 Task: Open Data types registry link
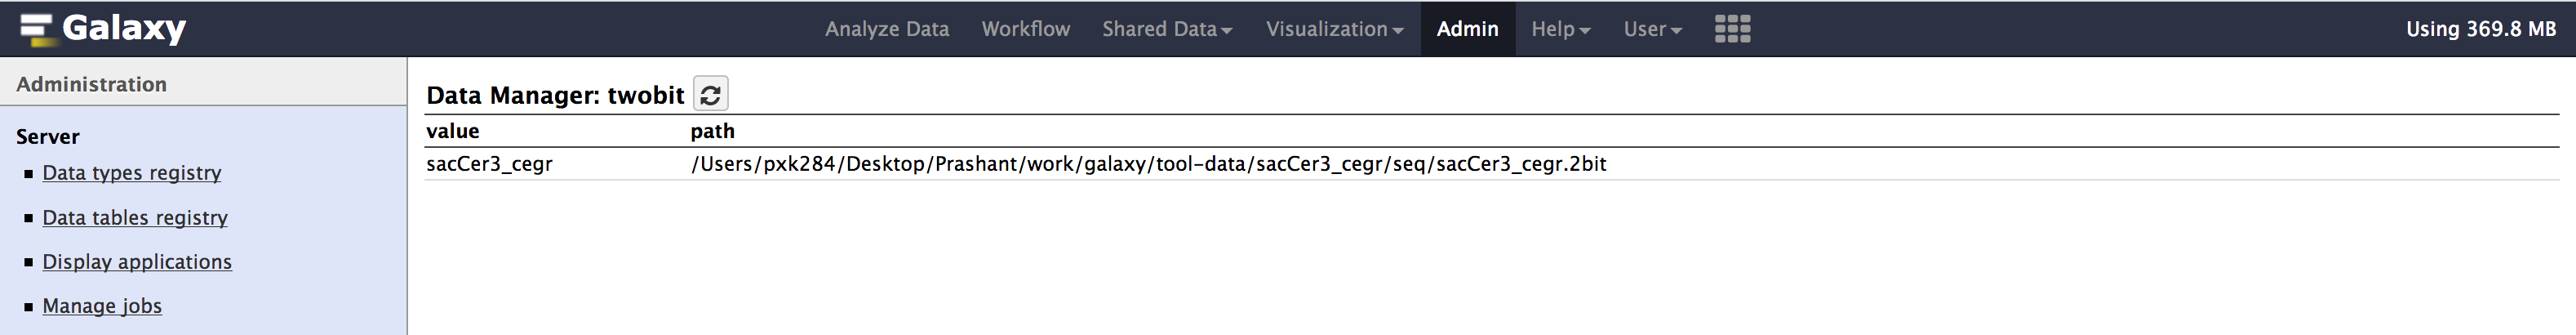pyautogui.click(x=132, y=173)
